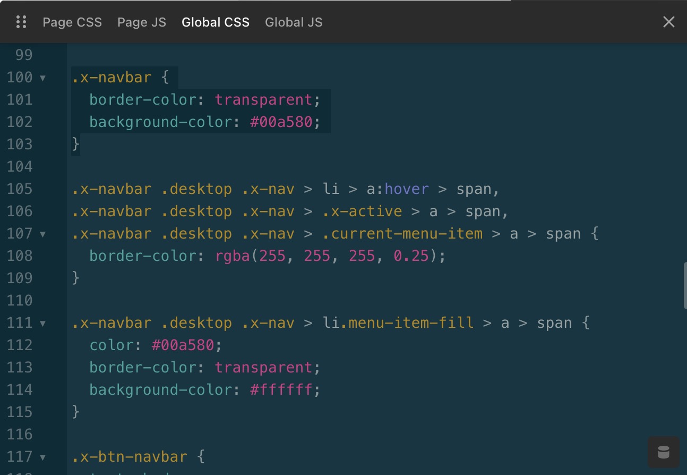Click line number 99 in the gutter
The width and height of the screenshot is (687, 475).
24,55
